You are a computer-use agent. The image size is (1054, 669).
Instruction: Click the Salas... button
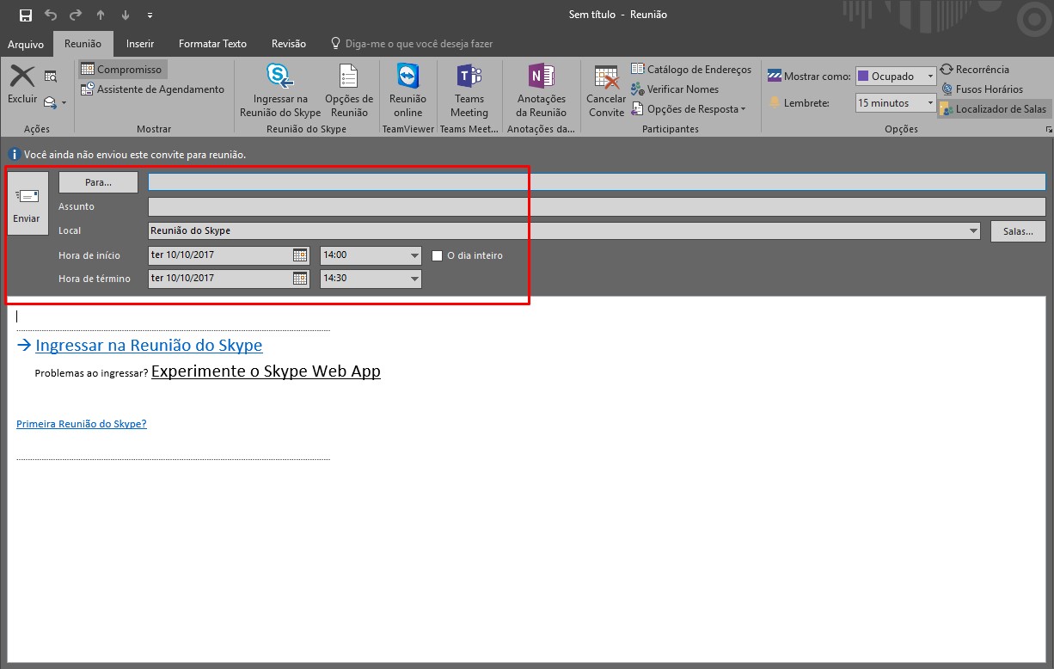pos(1018,230)
